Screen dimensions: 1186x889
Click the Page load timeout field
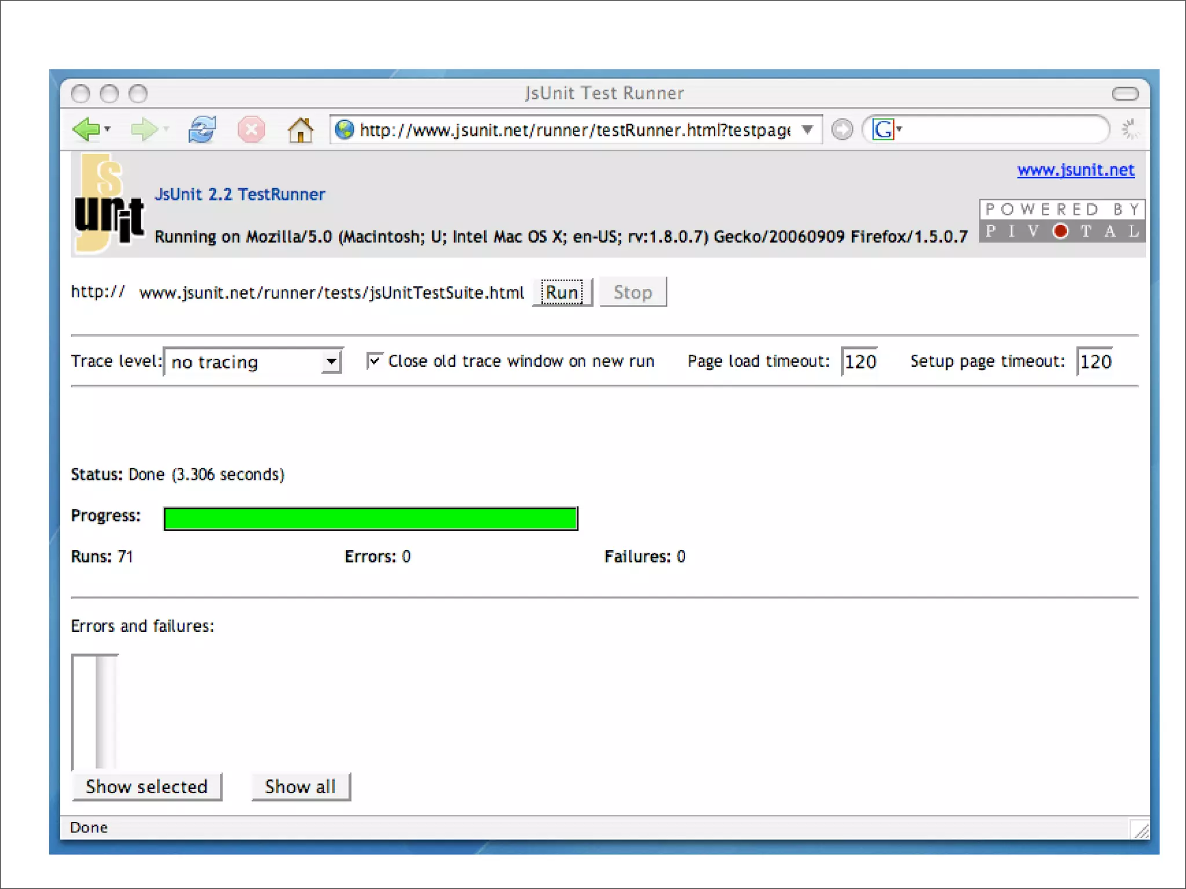coord(859,361)
